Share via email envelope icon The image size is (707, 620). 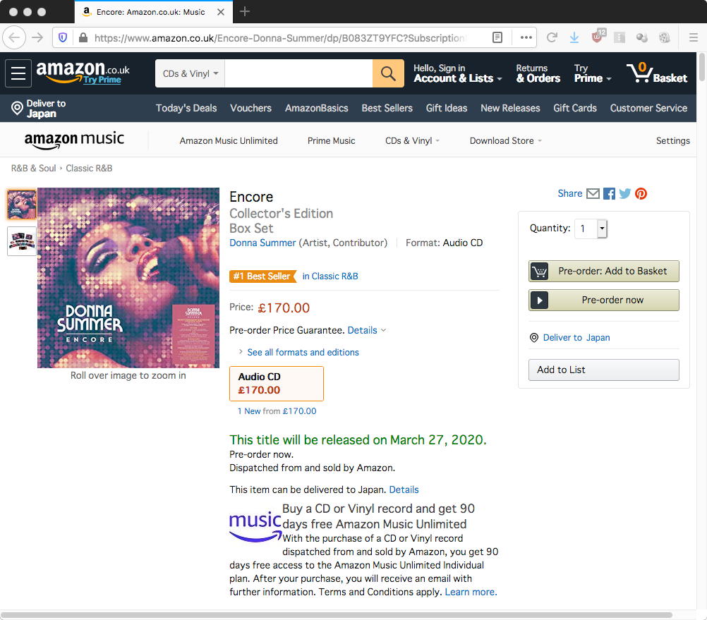click(593, 194)
